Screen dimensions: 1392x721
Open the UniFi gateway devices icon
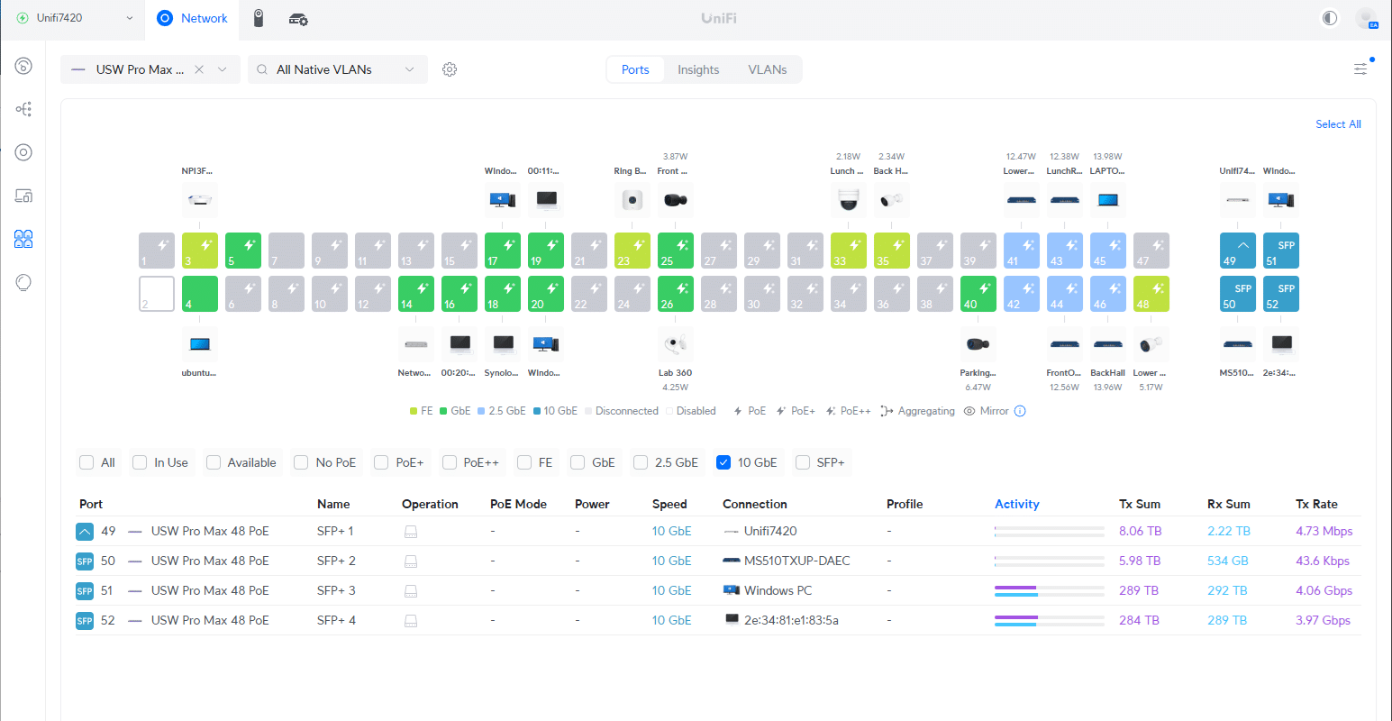298,18
